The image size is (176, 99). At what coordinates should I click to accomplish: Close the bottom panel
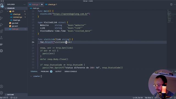pyautogui.click(x=175, y=71)
